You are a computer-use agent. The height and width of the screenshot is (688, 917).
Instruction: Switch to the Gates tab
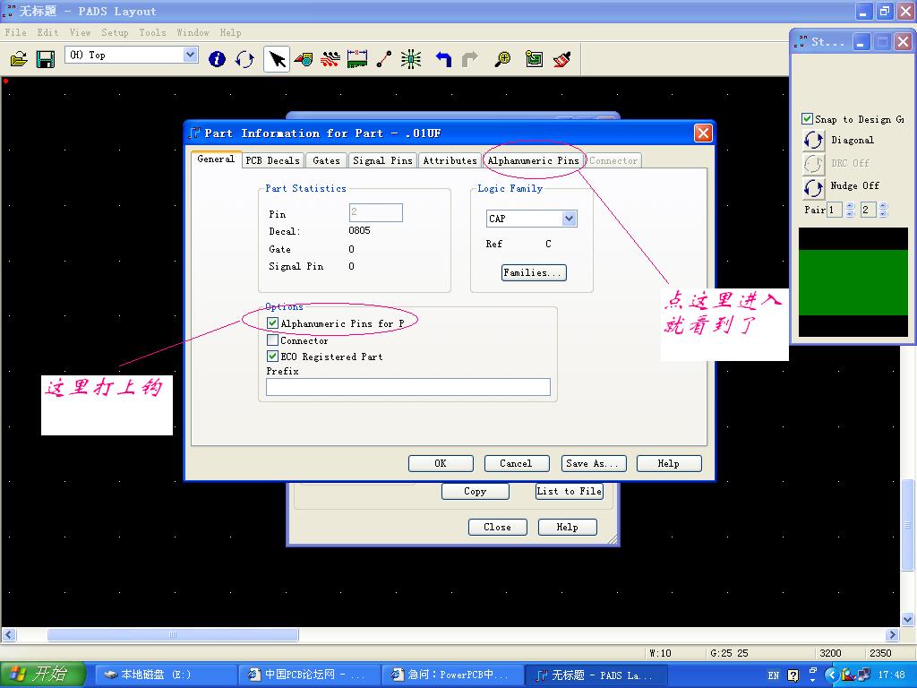coord(326,160)
